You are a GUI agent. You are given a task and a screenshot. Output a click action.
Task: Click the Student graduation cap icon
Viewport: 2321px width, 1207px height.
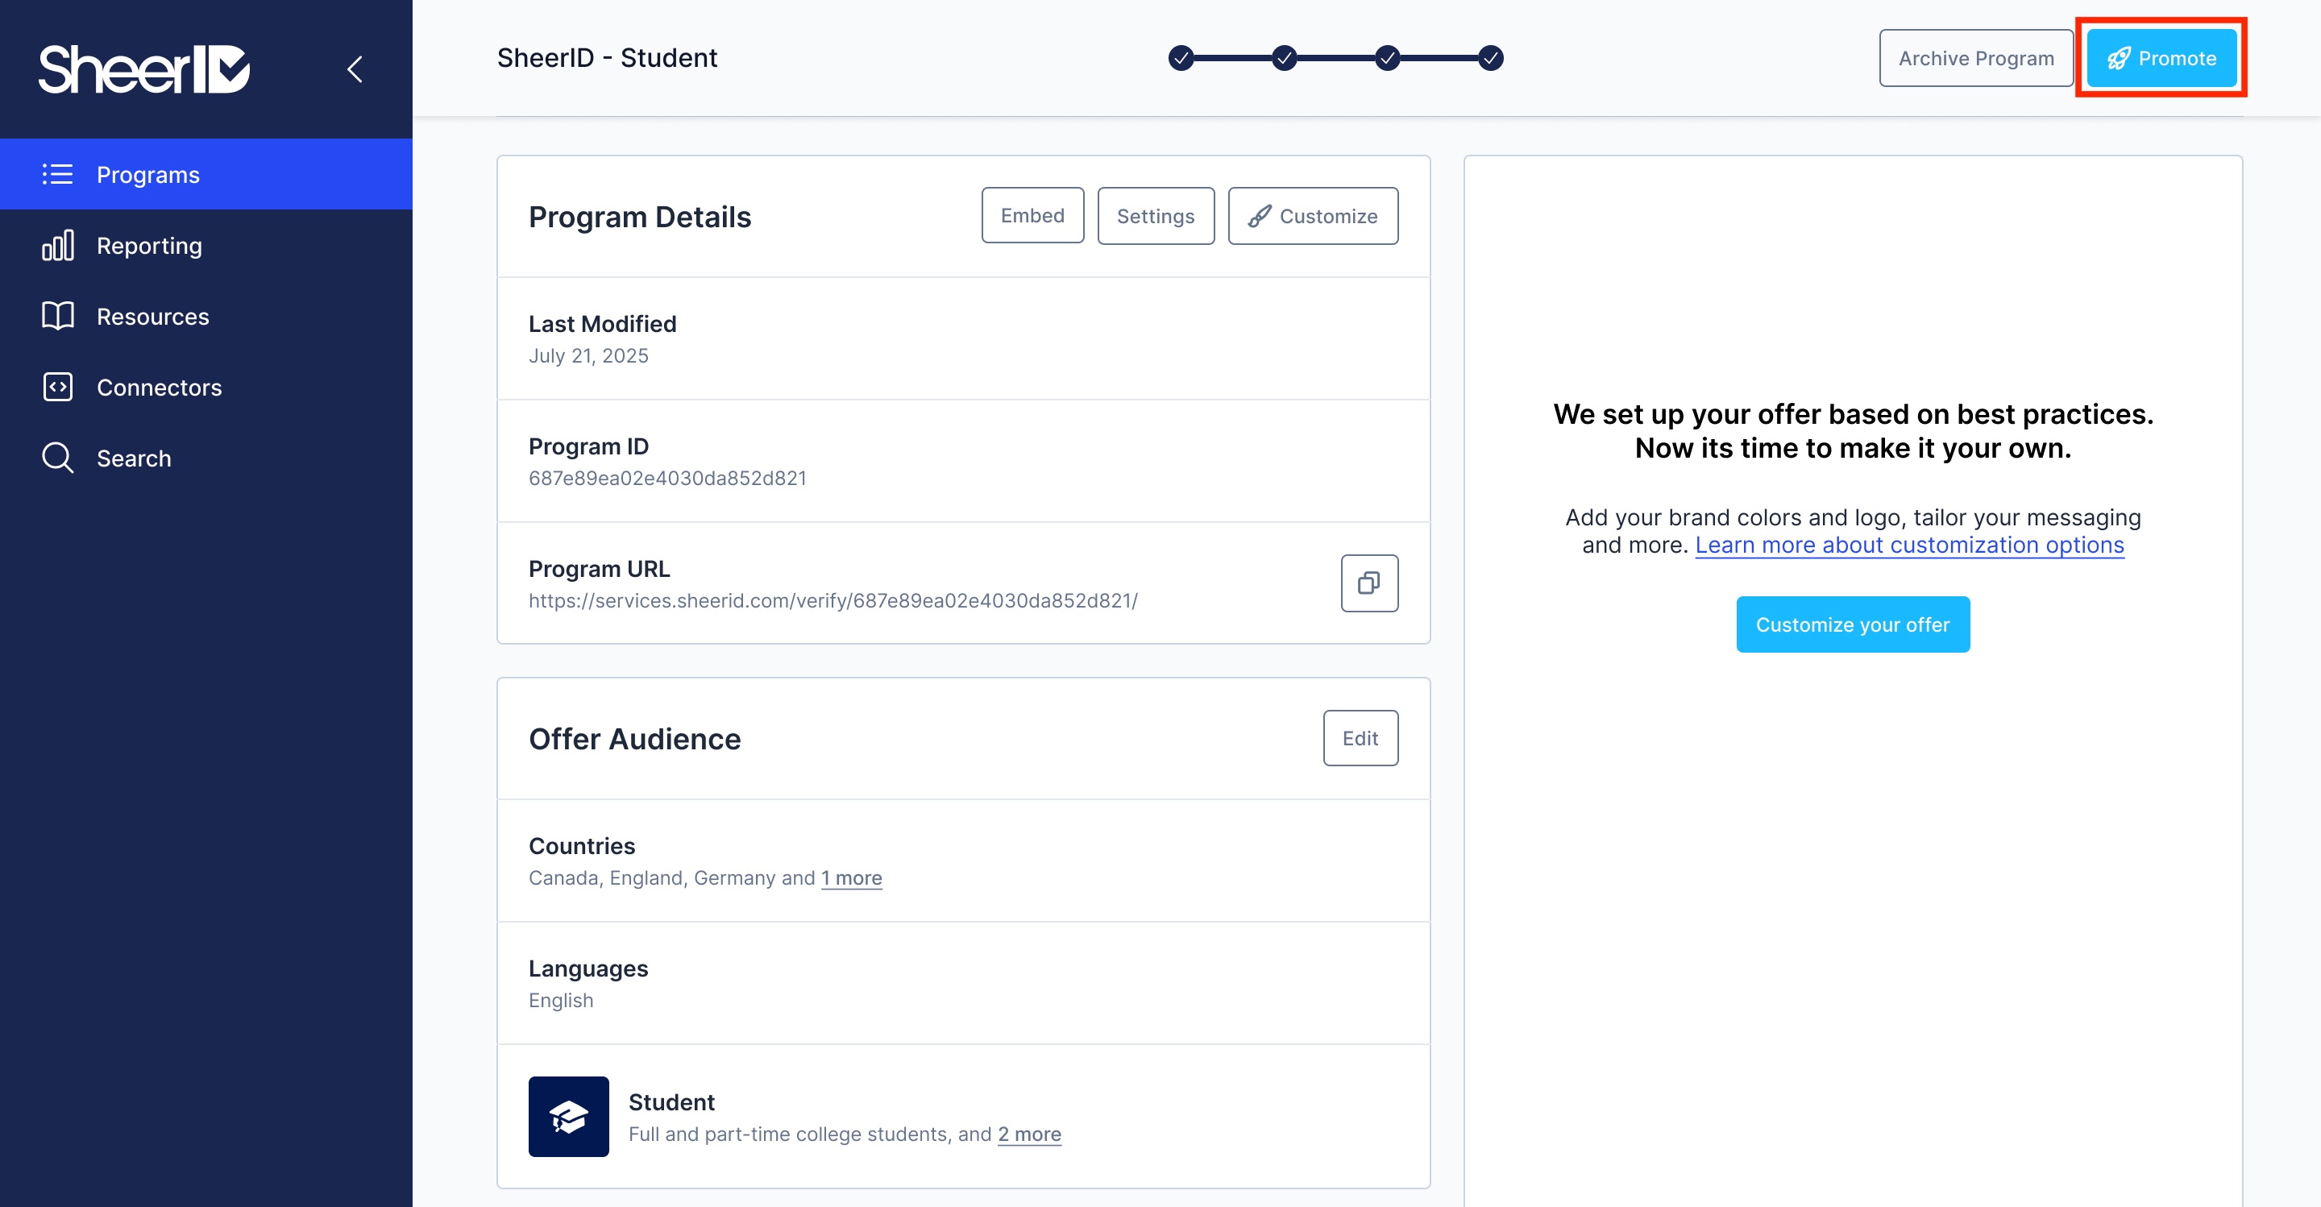pyautogui.click(x=568, y=1116)
